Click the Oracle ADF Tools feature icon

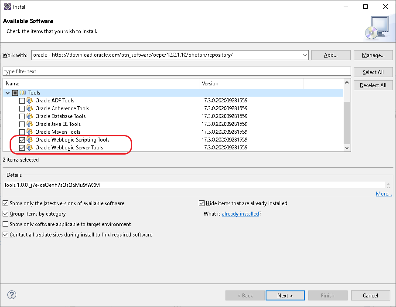[x=30, y=101]
